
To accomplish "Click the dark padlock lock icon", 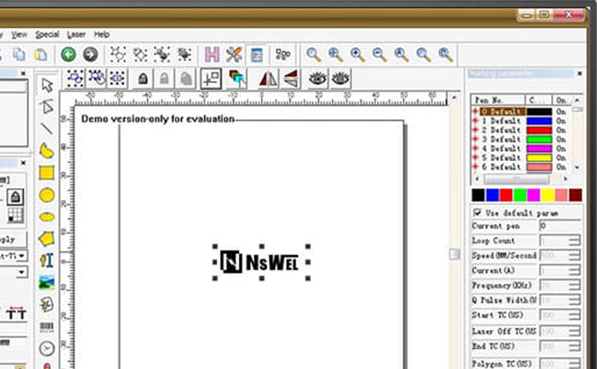I will point(142,79).
